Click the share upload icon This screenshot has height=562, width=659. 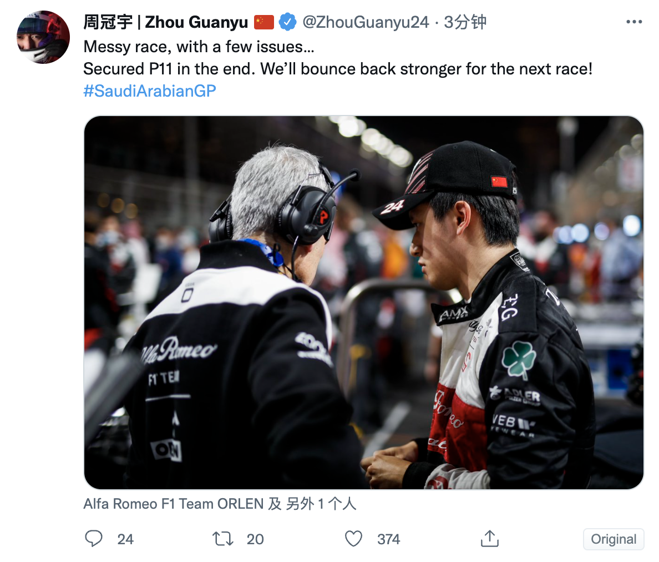[490, 538]
